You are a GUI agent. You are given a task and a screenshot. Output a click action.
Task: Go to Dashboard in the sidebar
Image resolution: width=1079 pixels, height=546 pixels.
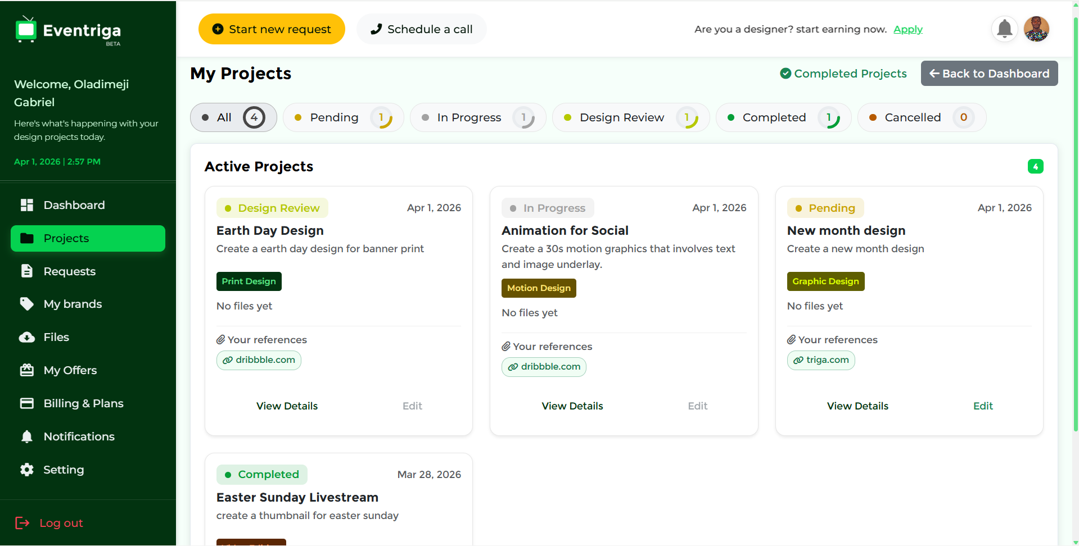click(x=88, y=205)
